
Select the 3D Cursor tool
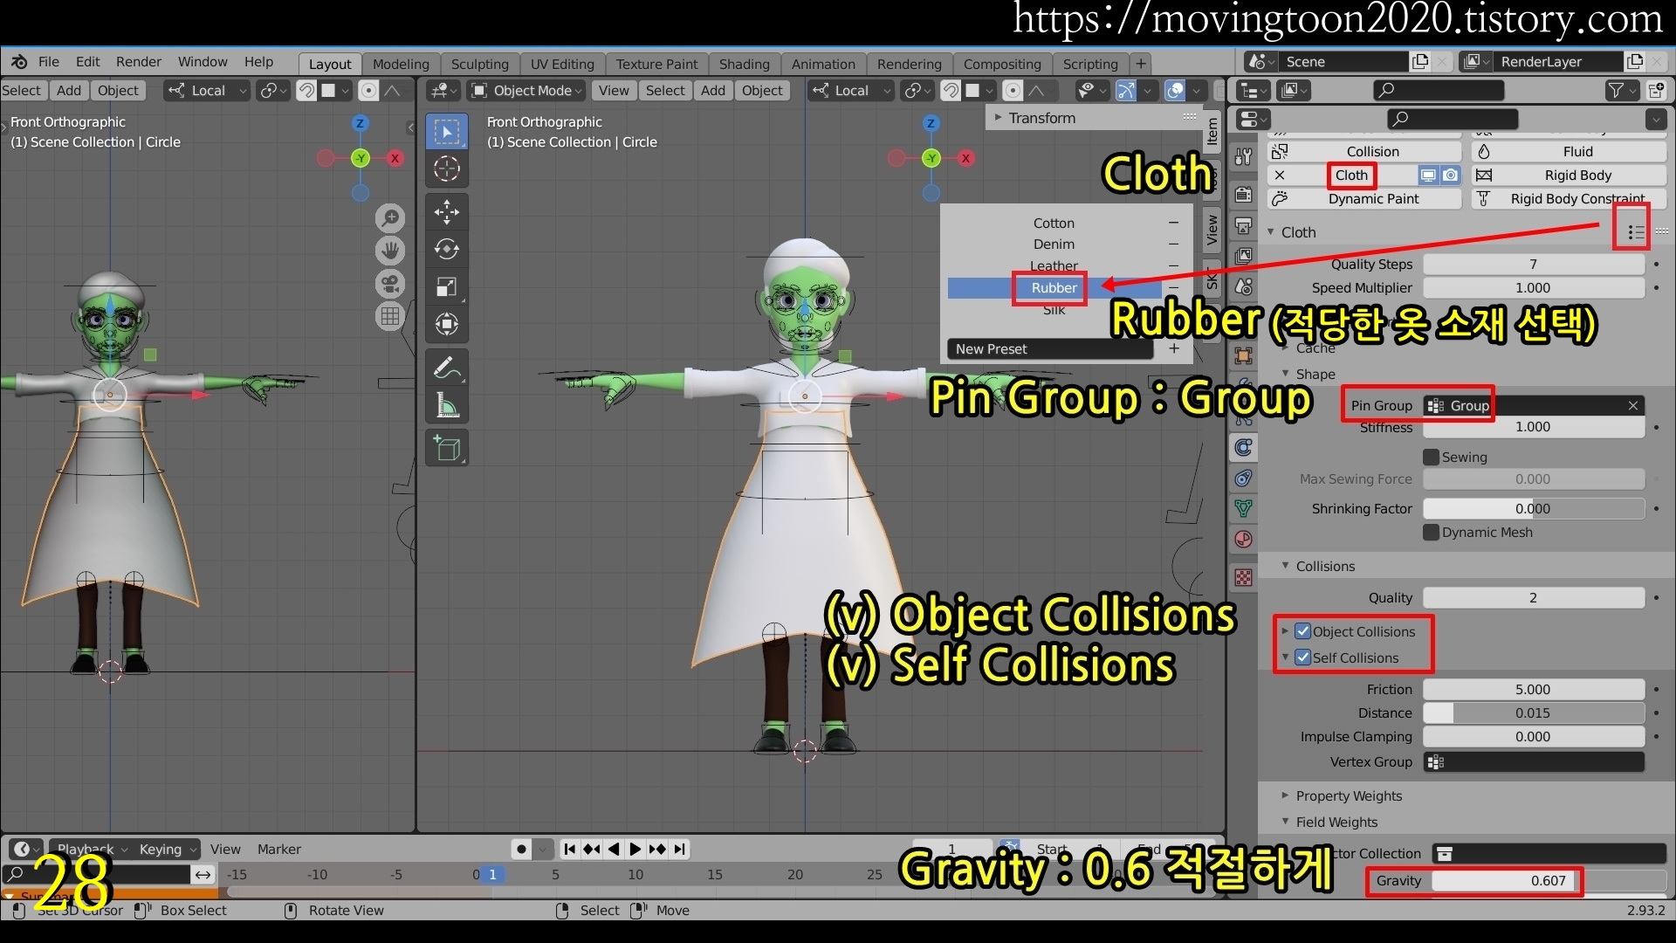(447, 169)
